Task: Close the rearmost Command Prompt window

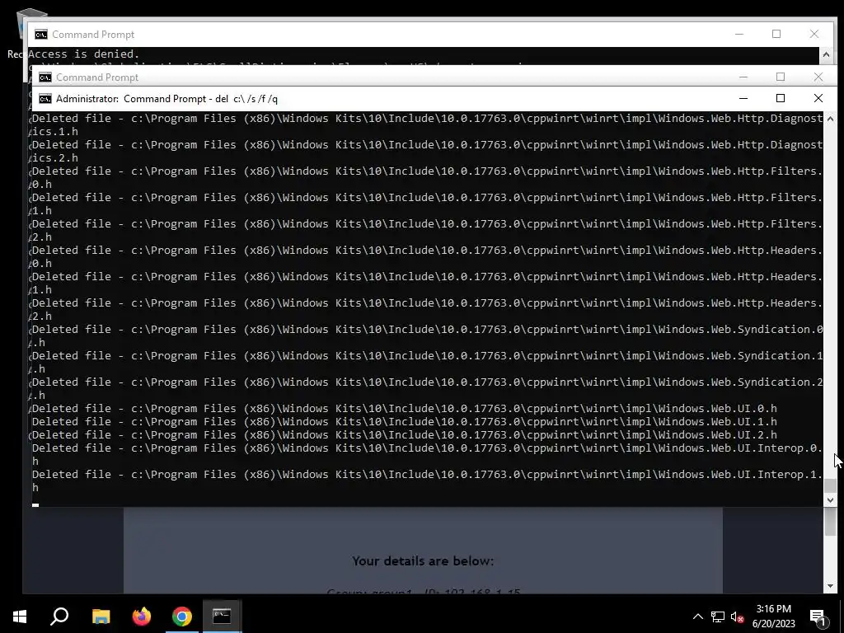Action: click(814, 34)
